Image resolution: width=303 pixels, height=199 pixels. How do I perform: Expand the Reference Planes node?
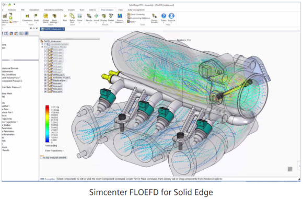(42, 47)
